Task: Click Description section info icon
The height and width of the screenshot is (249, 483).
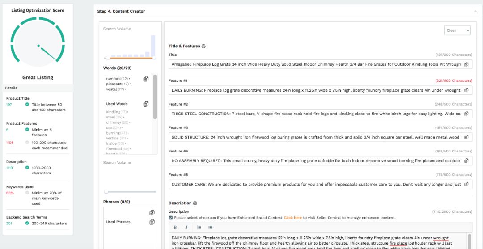Action: point(195,203)
